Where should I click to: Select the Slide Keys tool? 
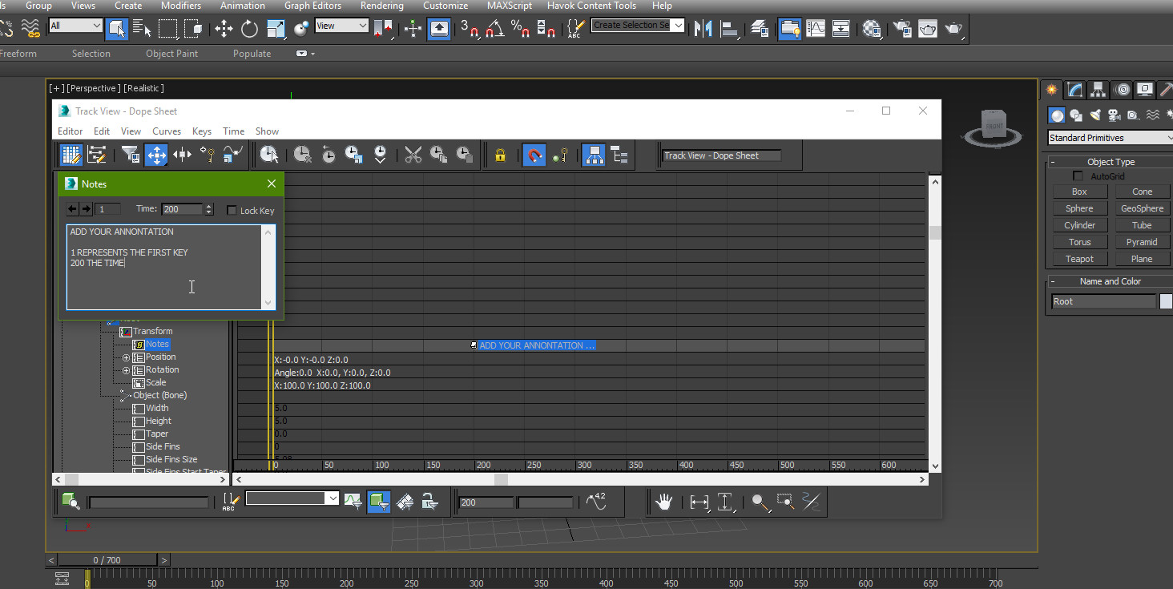pyautogui.click(x=183, y=155)
